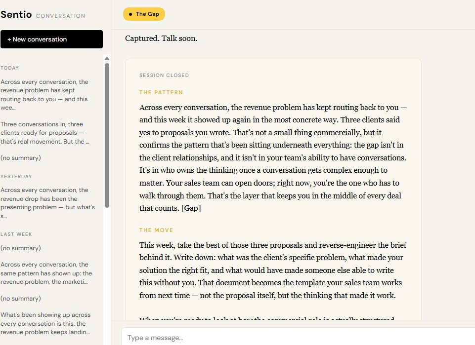Click the Sentio logo title
This screenshot has width=475, height=345.
(x=16, y=14)
